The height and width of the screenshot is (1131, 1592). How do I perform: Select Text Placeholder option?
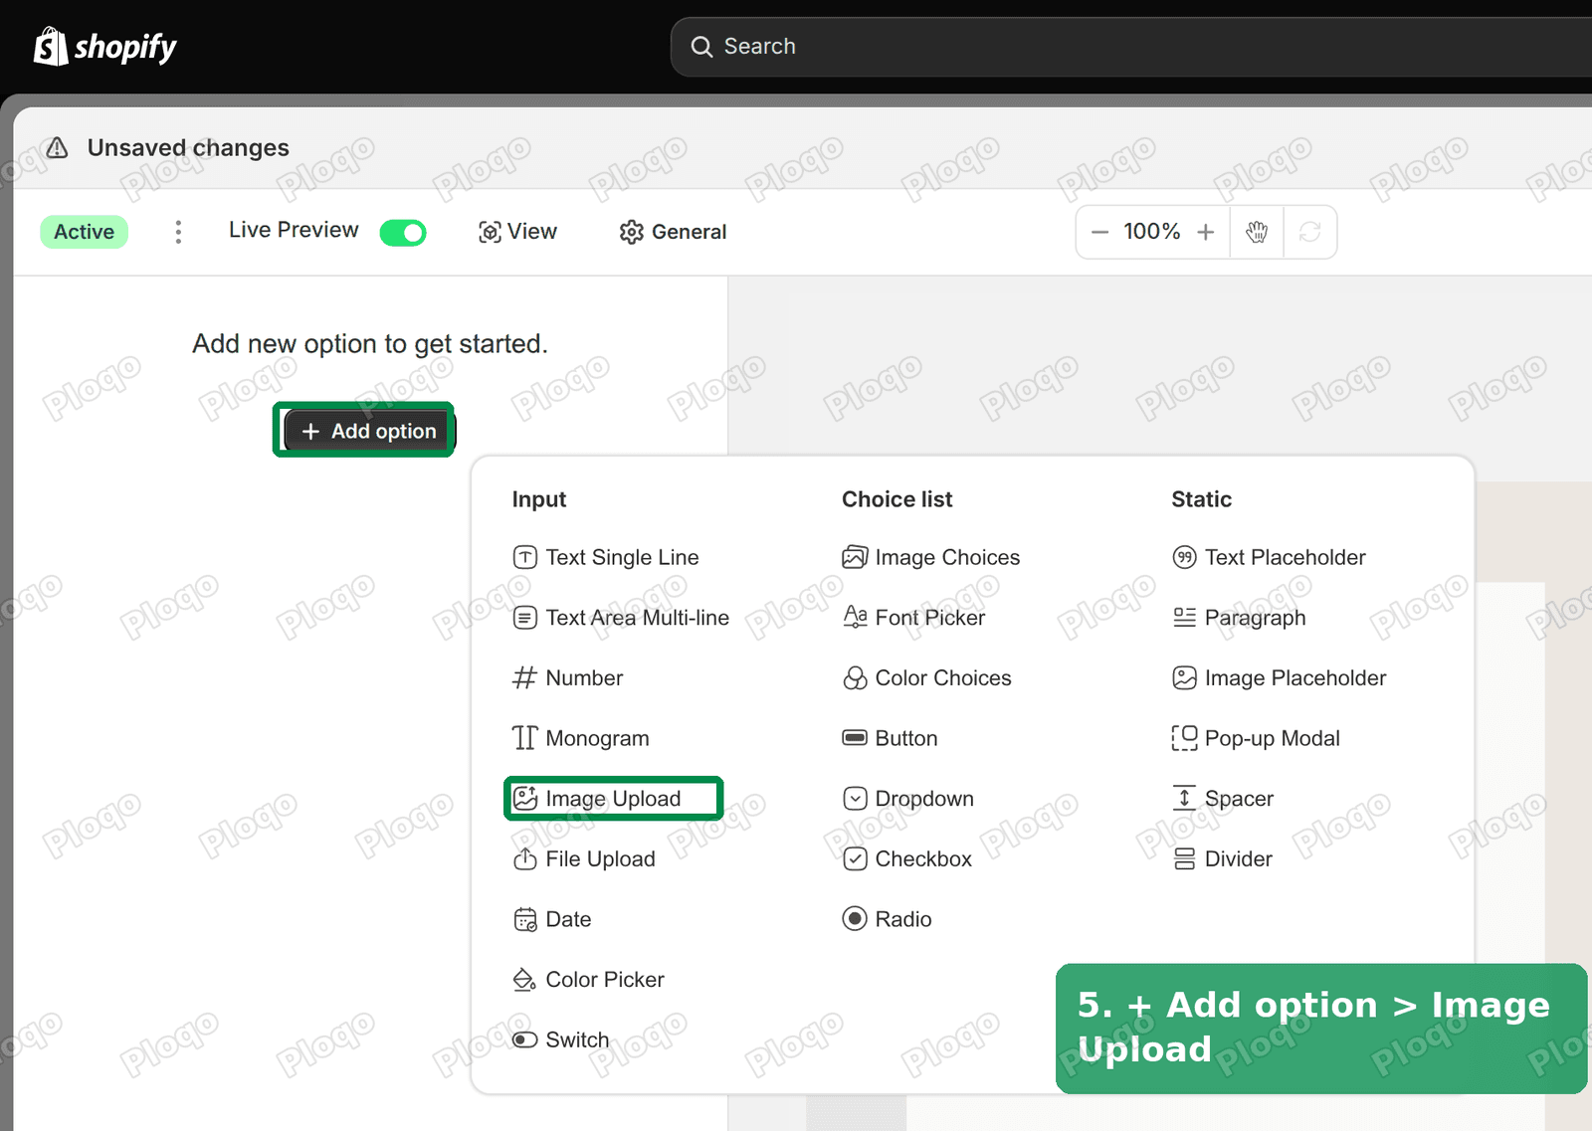coord(1269,557)
